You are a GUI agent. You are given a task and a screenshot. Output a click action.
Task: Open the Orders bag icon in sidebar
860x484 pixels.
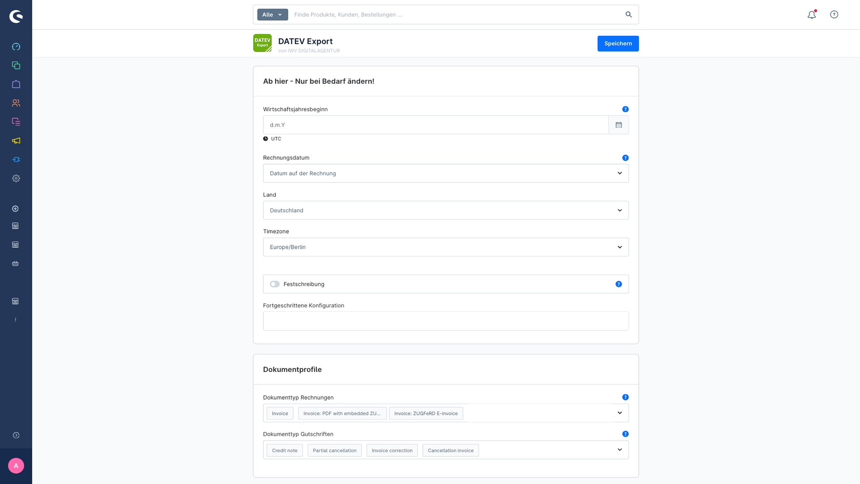16,84
